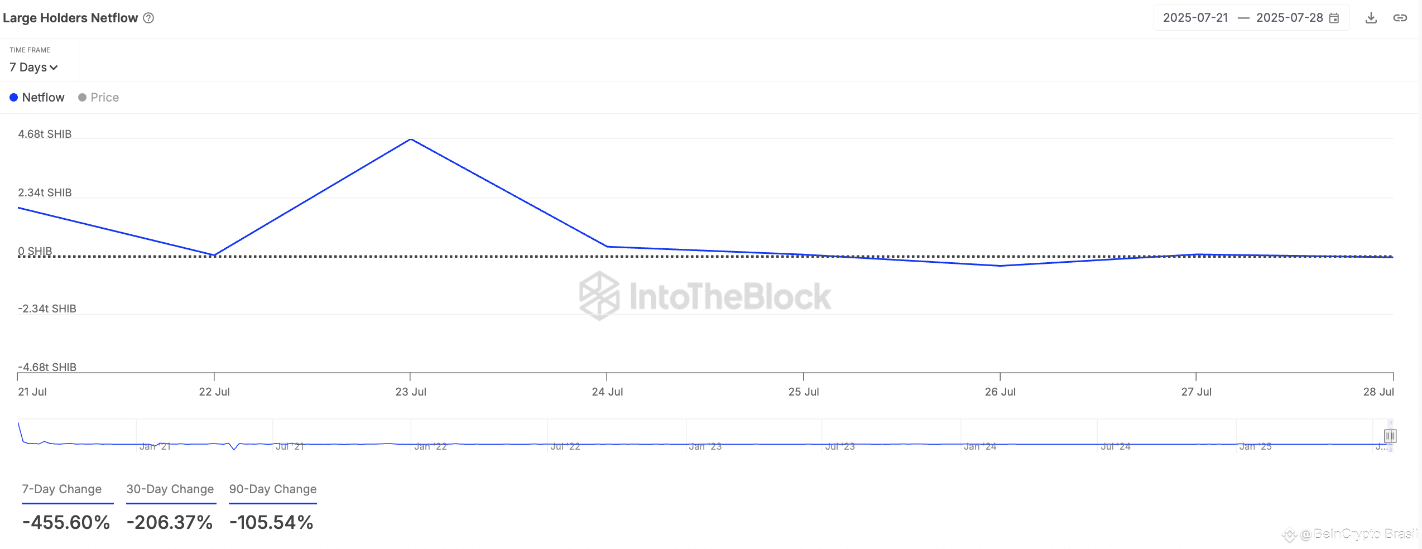Select the 90-Day Change tab
The width and height of the screenshot is (1422, 549).
click(x=273, y=489)
